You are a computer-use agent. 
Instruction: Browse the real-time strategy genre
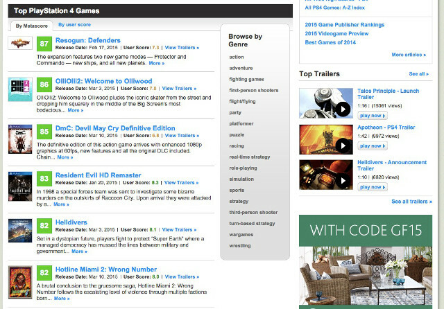coord(250,157)
